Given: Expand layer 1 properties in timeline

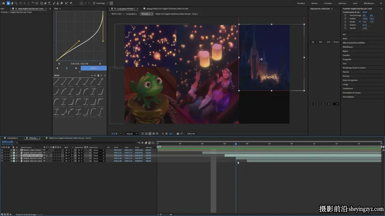Looking at the screenshot, I should 11,150.
